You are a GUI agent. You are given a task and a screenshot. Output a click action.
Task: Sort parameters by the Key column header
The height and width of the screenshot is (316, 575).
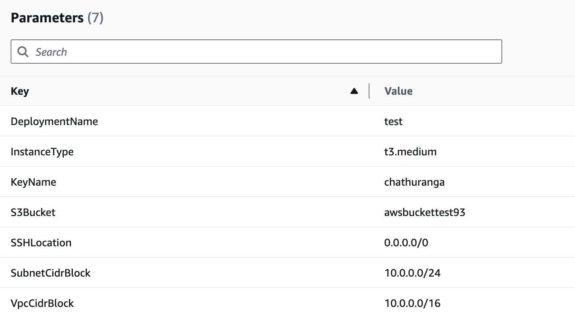(20, 91)
